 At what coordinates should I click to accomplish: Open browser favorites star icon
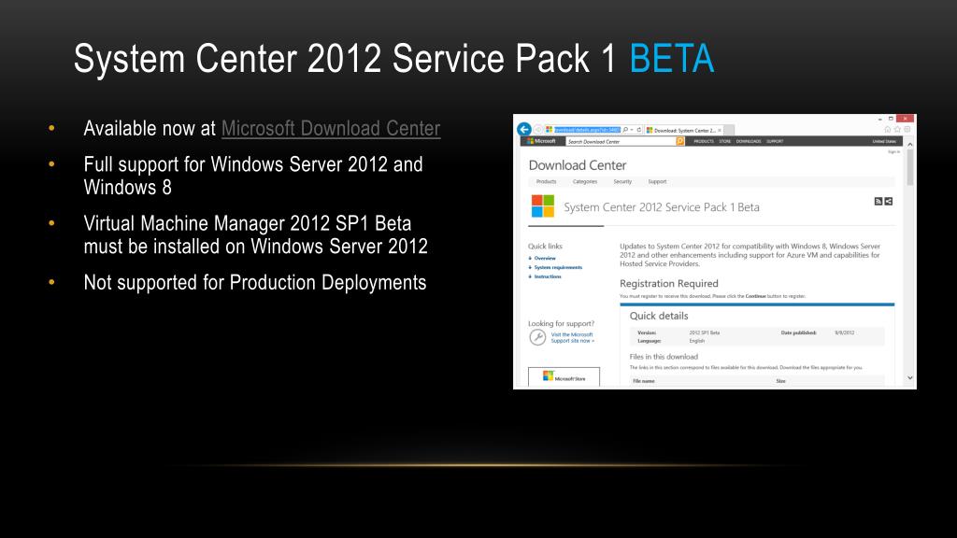pyautogui.click(x=897, y=129)
